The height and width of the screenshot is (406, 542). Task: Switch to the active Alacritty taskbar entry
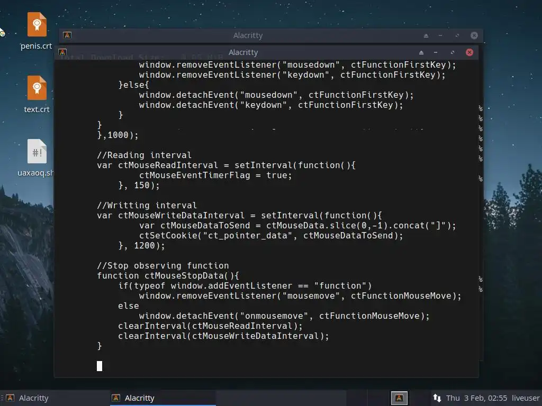(163, 398)
